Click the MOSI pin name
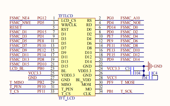Viewport: 170px width, 106px height. coord(86,84)
